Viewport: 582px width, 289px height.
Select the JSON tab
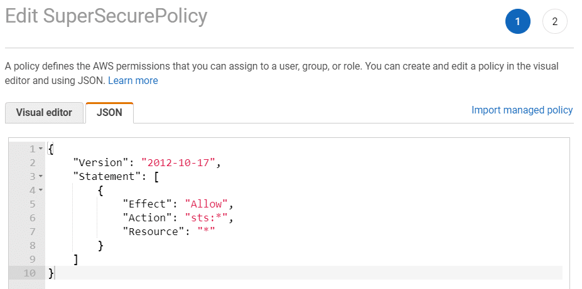[x=109, y=113]
